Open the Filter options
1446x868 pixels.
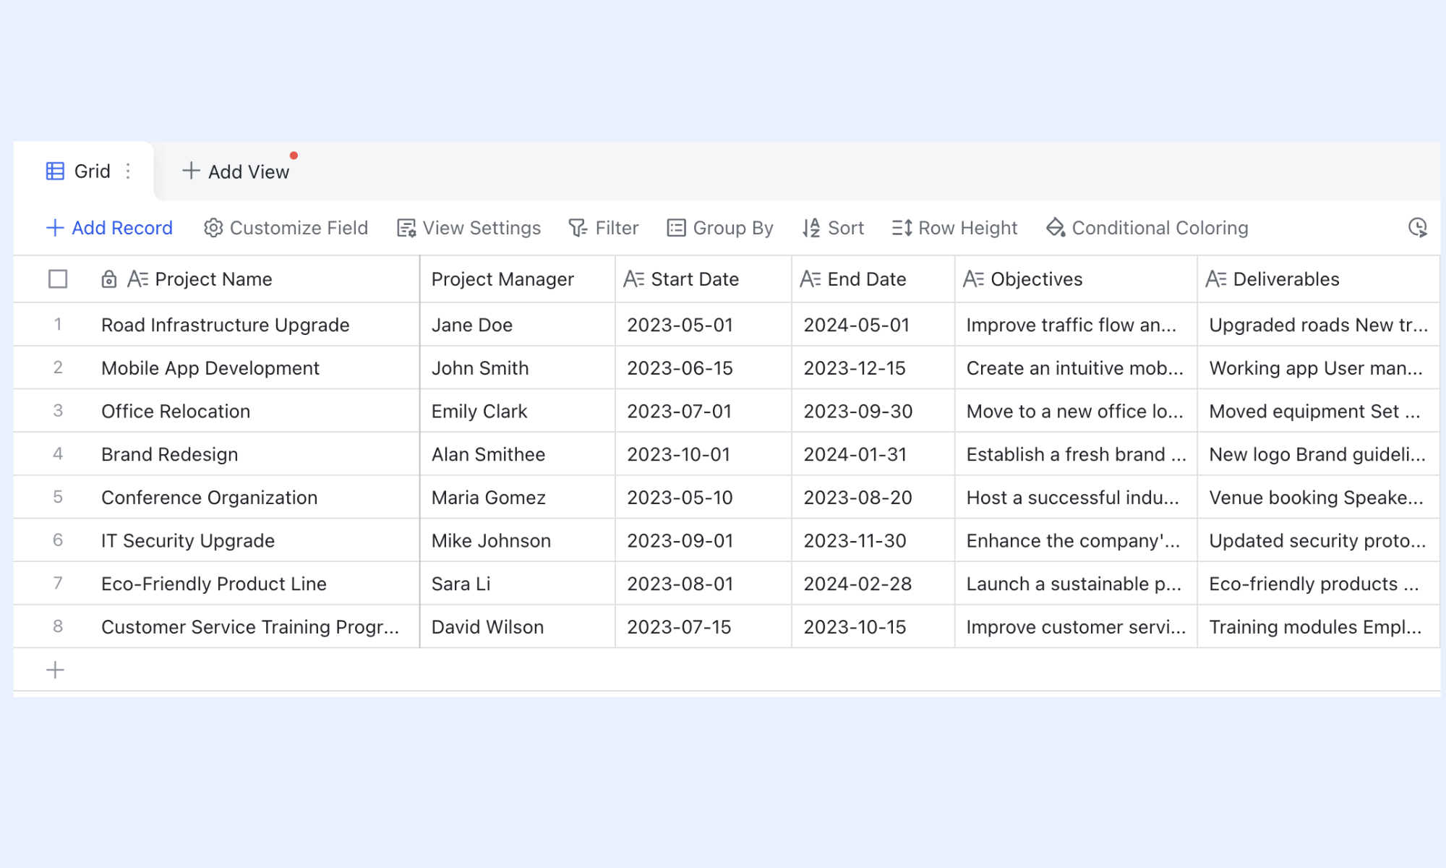pyautogui.click(x=604, y=228)
